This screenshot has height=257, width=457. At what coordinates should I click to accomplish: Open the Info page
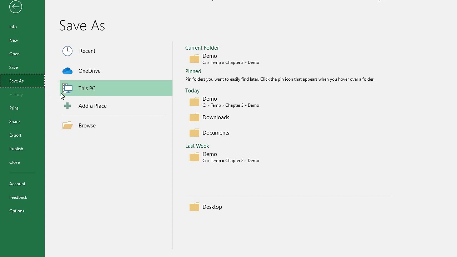click(22, 27)
